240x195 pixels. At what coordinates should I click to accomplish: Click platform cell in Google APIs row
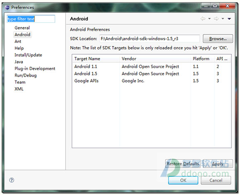[x=196, y=81]
